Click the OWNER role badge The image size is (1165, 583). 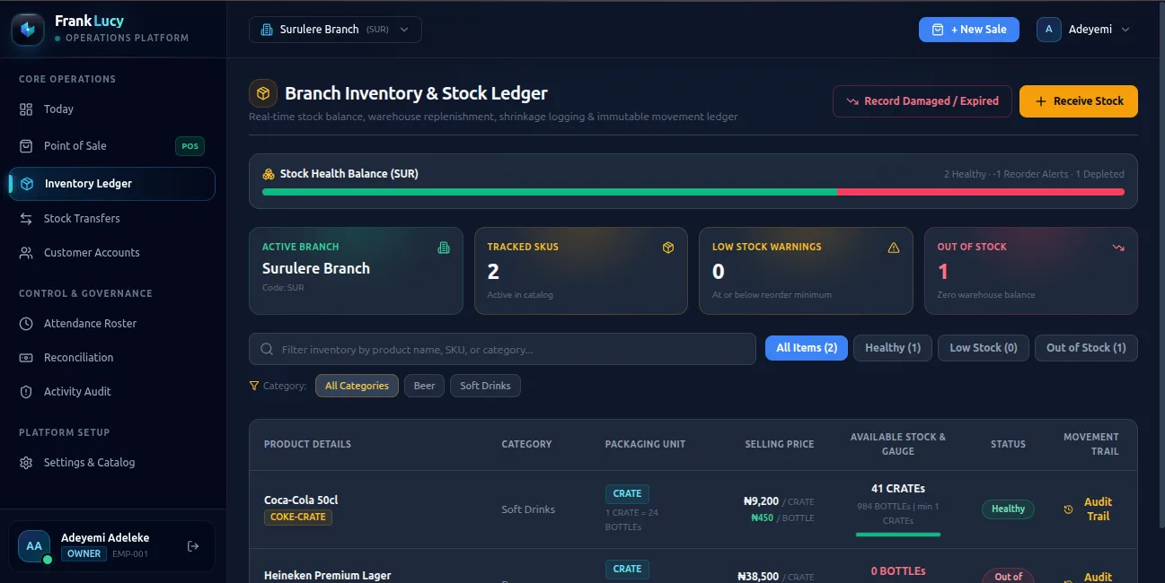coord(84,554)
